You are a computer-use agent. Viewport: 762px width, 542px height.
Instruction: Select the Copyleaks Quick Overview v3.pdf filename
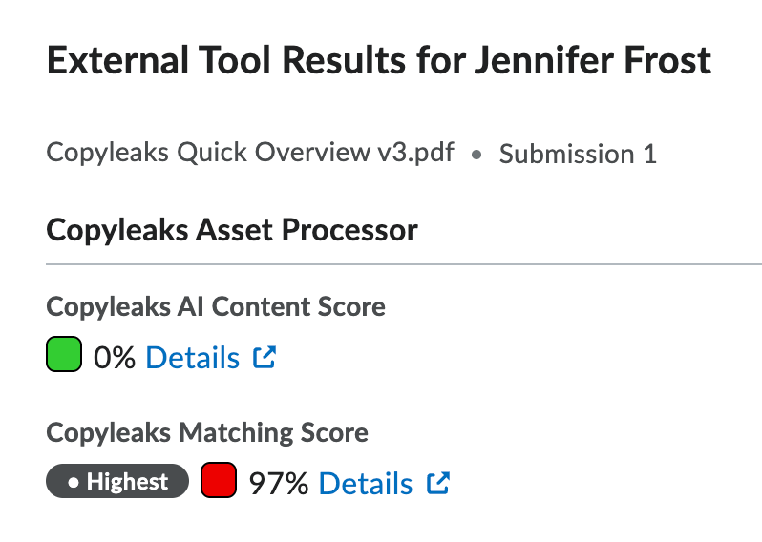[x=250, y=154]
